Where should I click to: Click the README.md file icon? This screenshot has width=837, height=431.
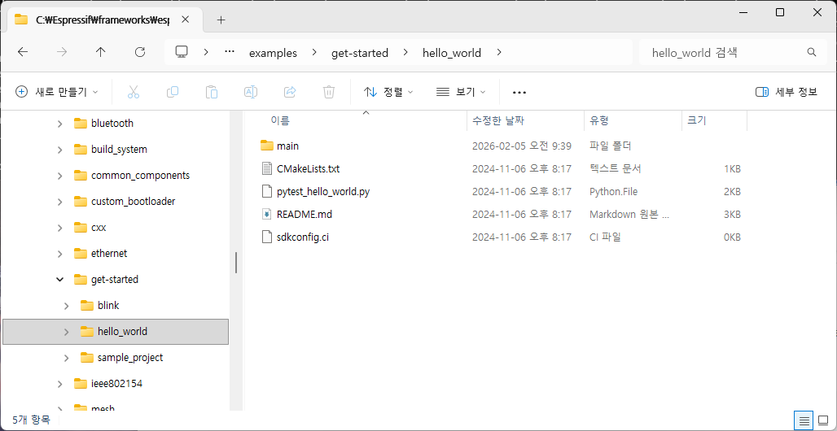[x=267, y=214]
